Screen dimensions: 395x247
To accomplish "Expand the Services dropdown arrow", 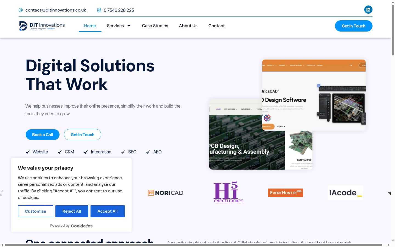I will 129,26.
